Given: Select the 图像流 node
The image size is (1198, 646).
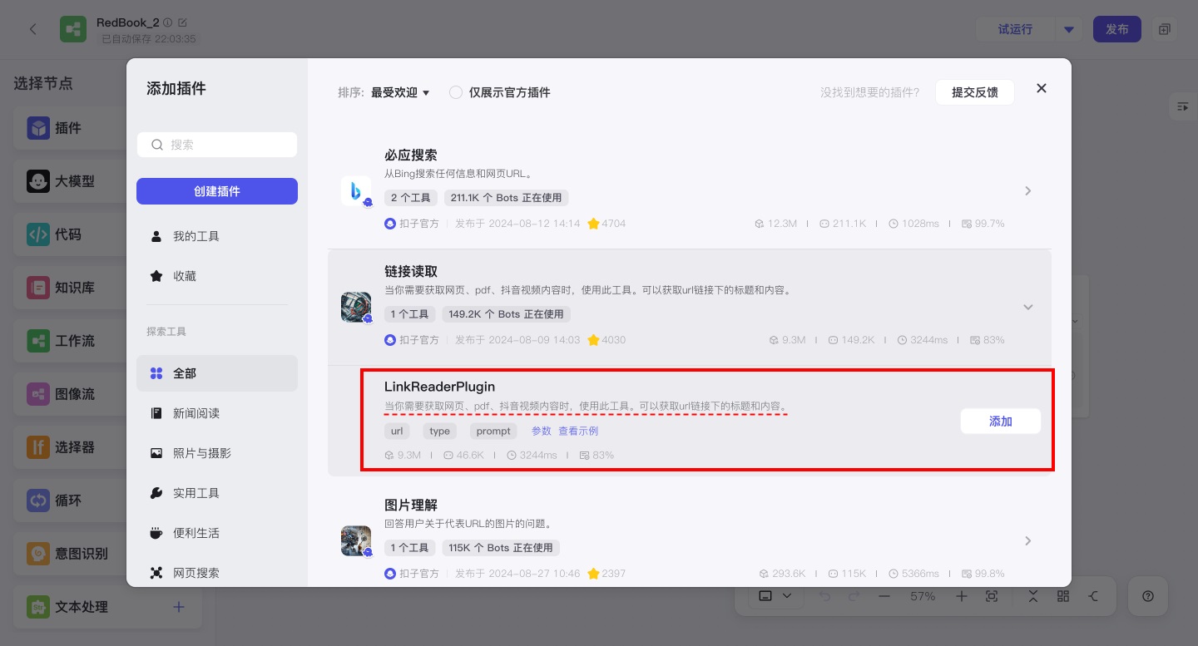Looking at the screenshot, I should tap(70, 394).
